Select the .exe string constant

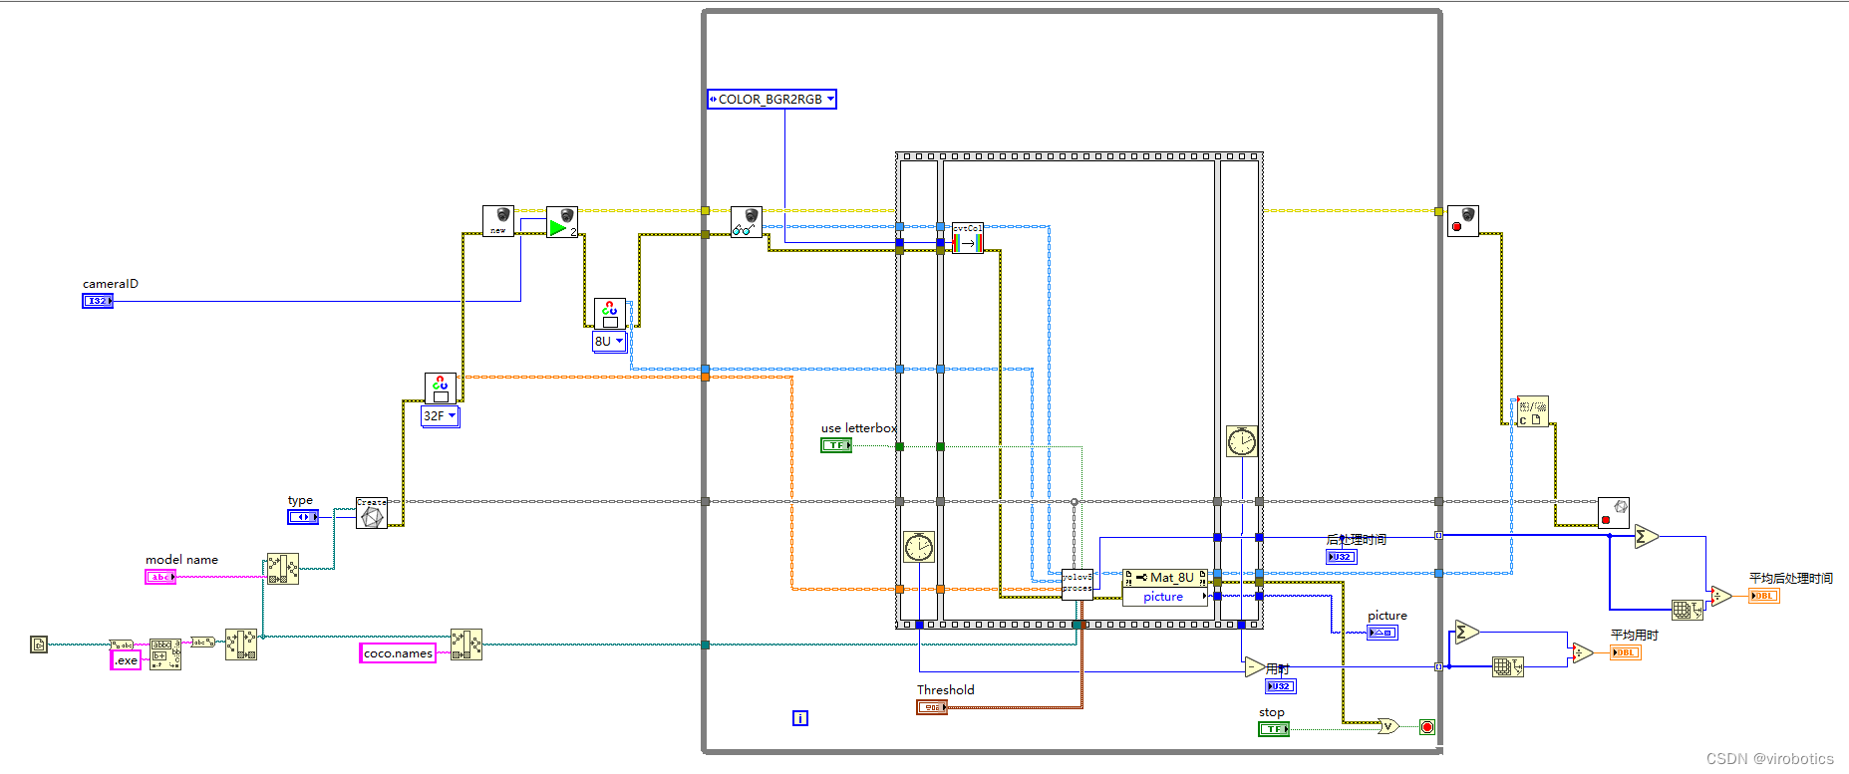point(126,660)
